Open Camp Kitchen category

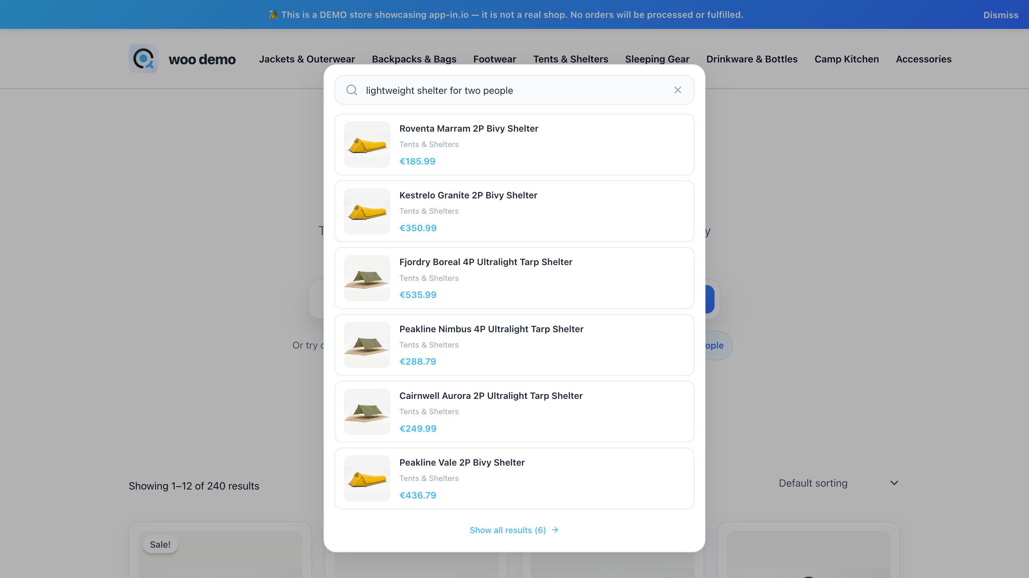click(846, 59)
